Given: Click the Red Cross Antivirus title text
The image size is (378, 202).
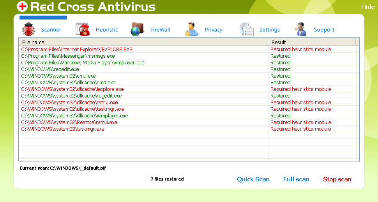Looking at the screenshot, I should (x=93, y=7).
